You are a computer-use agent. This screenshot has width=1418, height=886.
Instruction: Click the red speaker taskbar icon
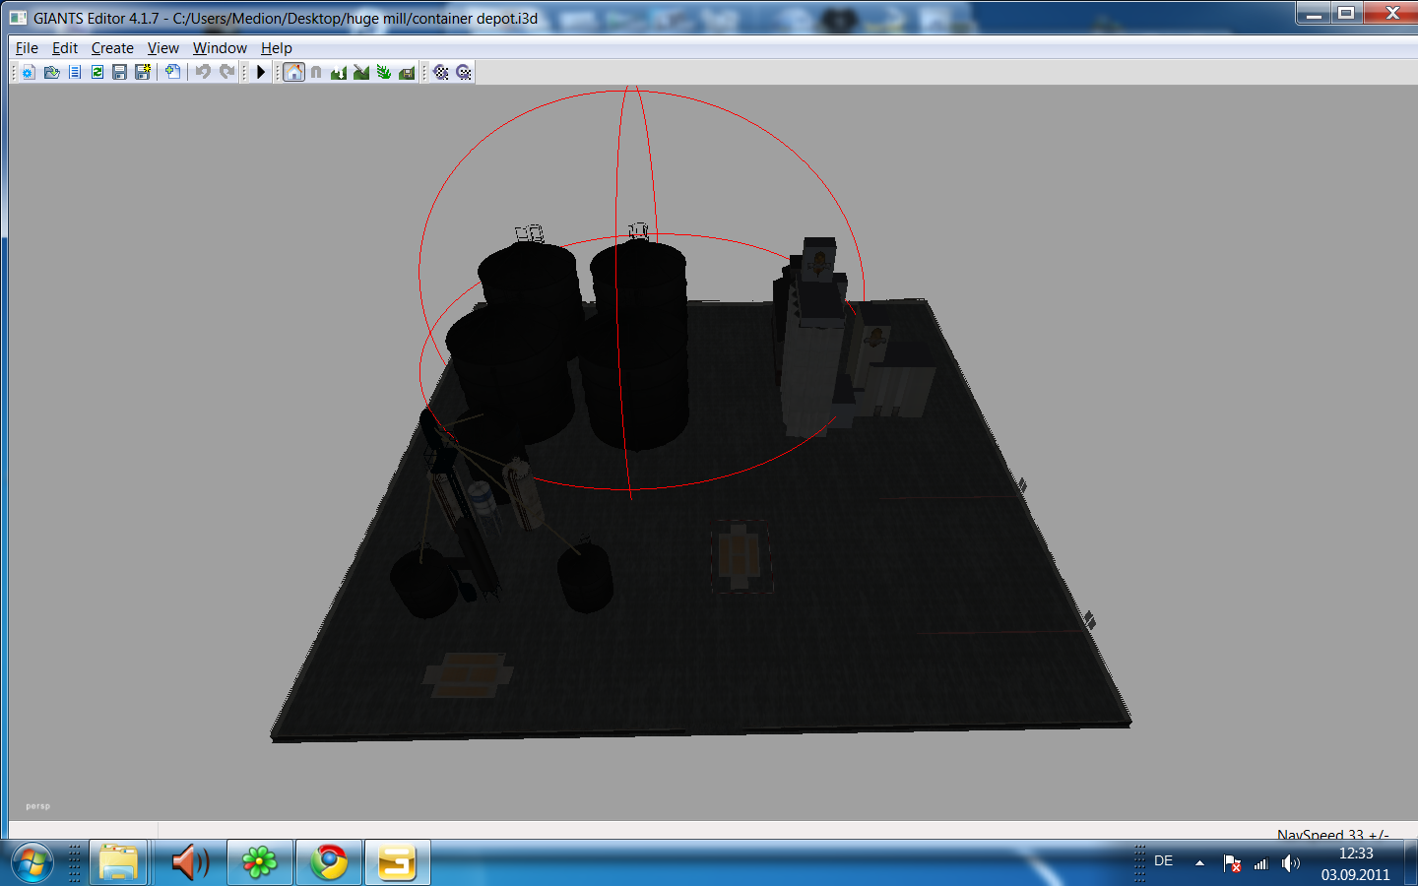pos(189,862)
